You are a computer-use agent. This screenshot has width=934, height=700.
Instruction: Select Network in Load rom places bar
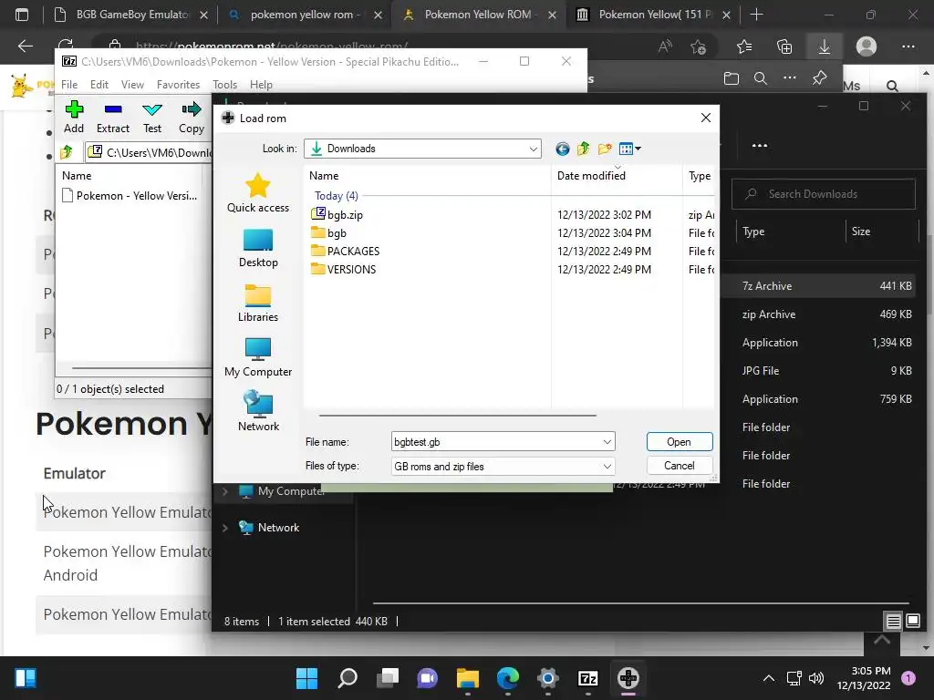258,411
